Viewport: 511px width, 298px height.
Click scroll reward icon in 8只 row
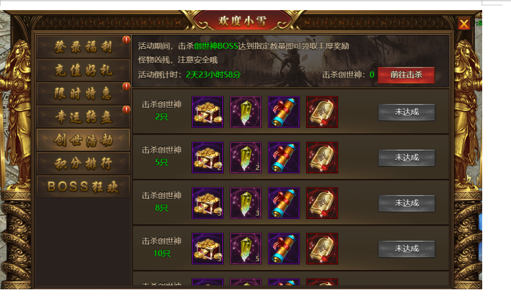(284, 203)
